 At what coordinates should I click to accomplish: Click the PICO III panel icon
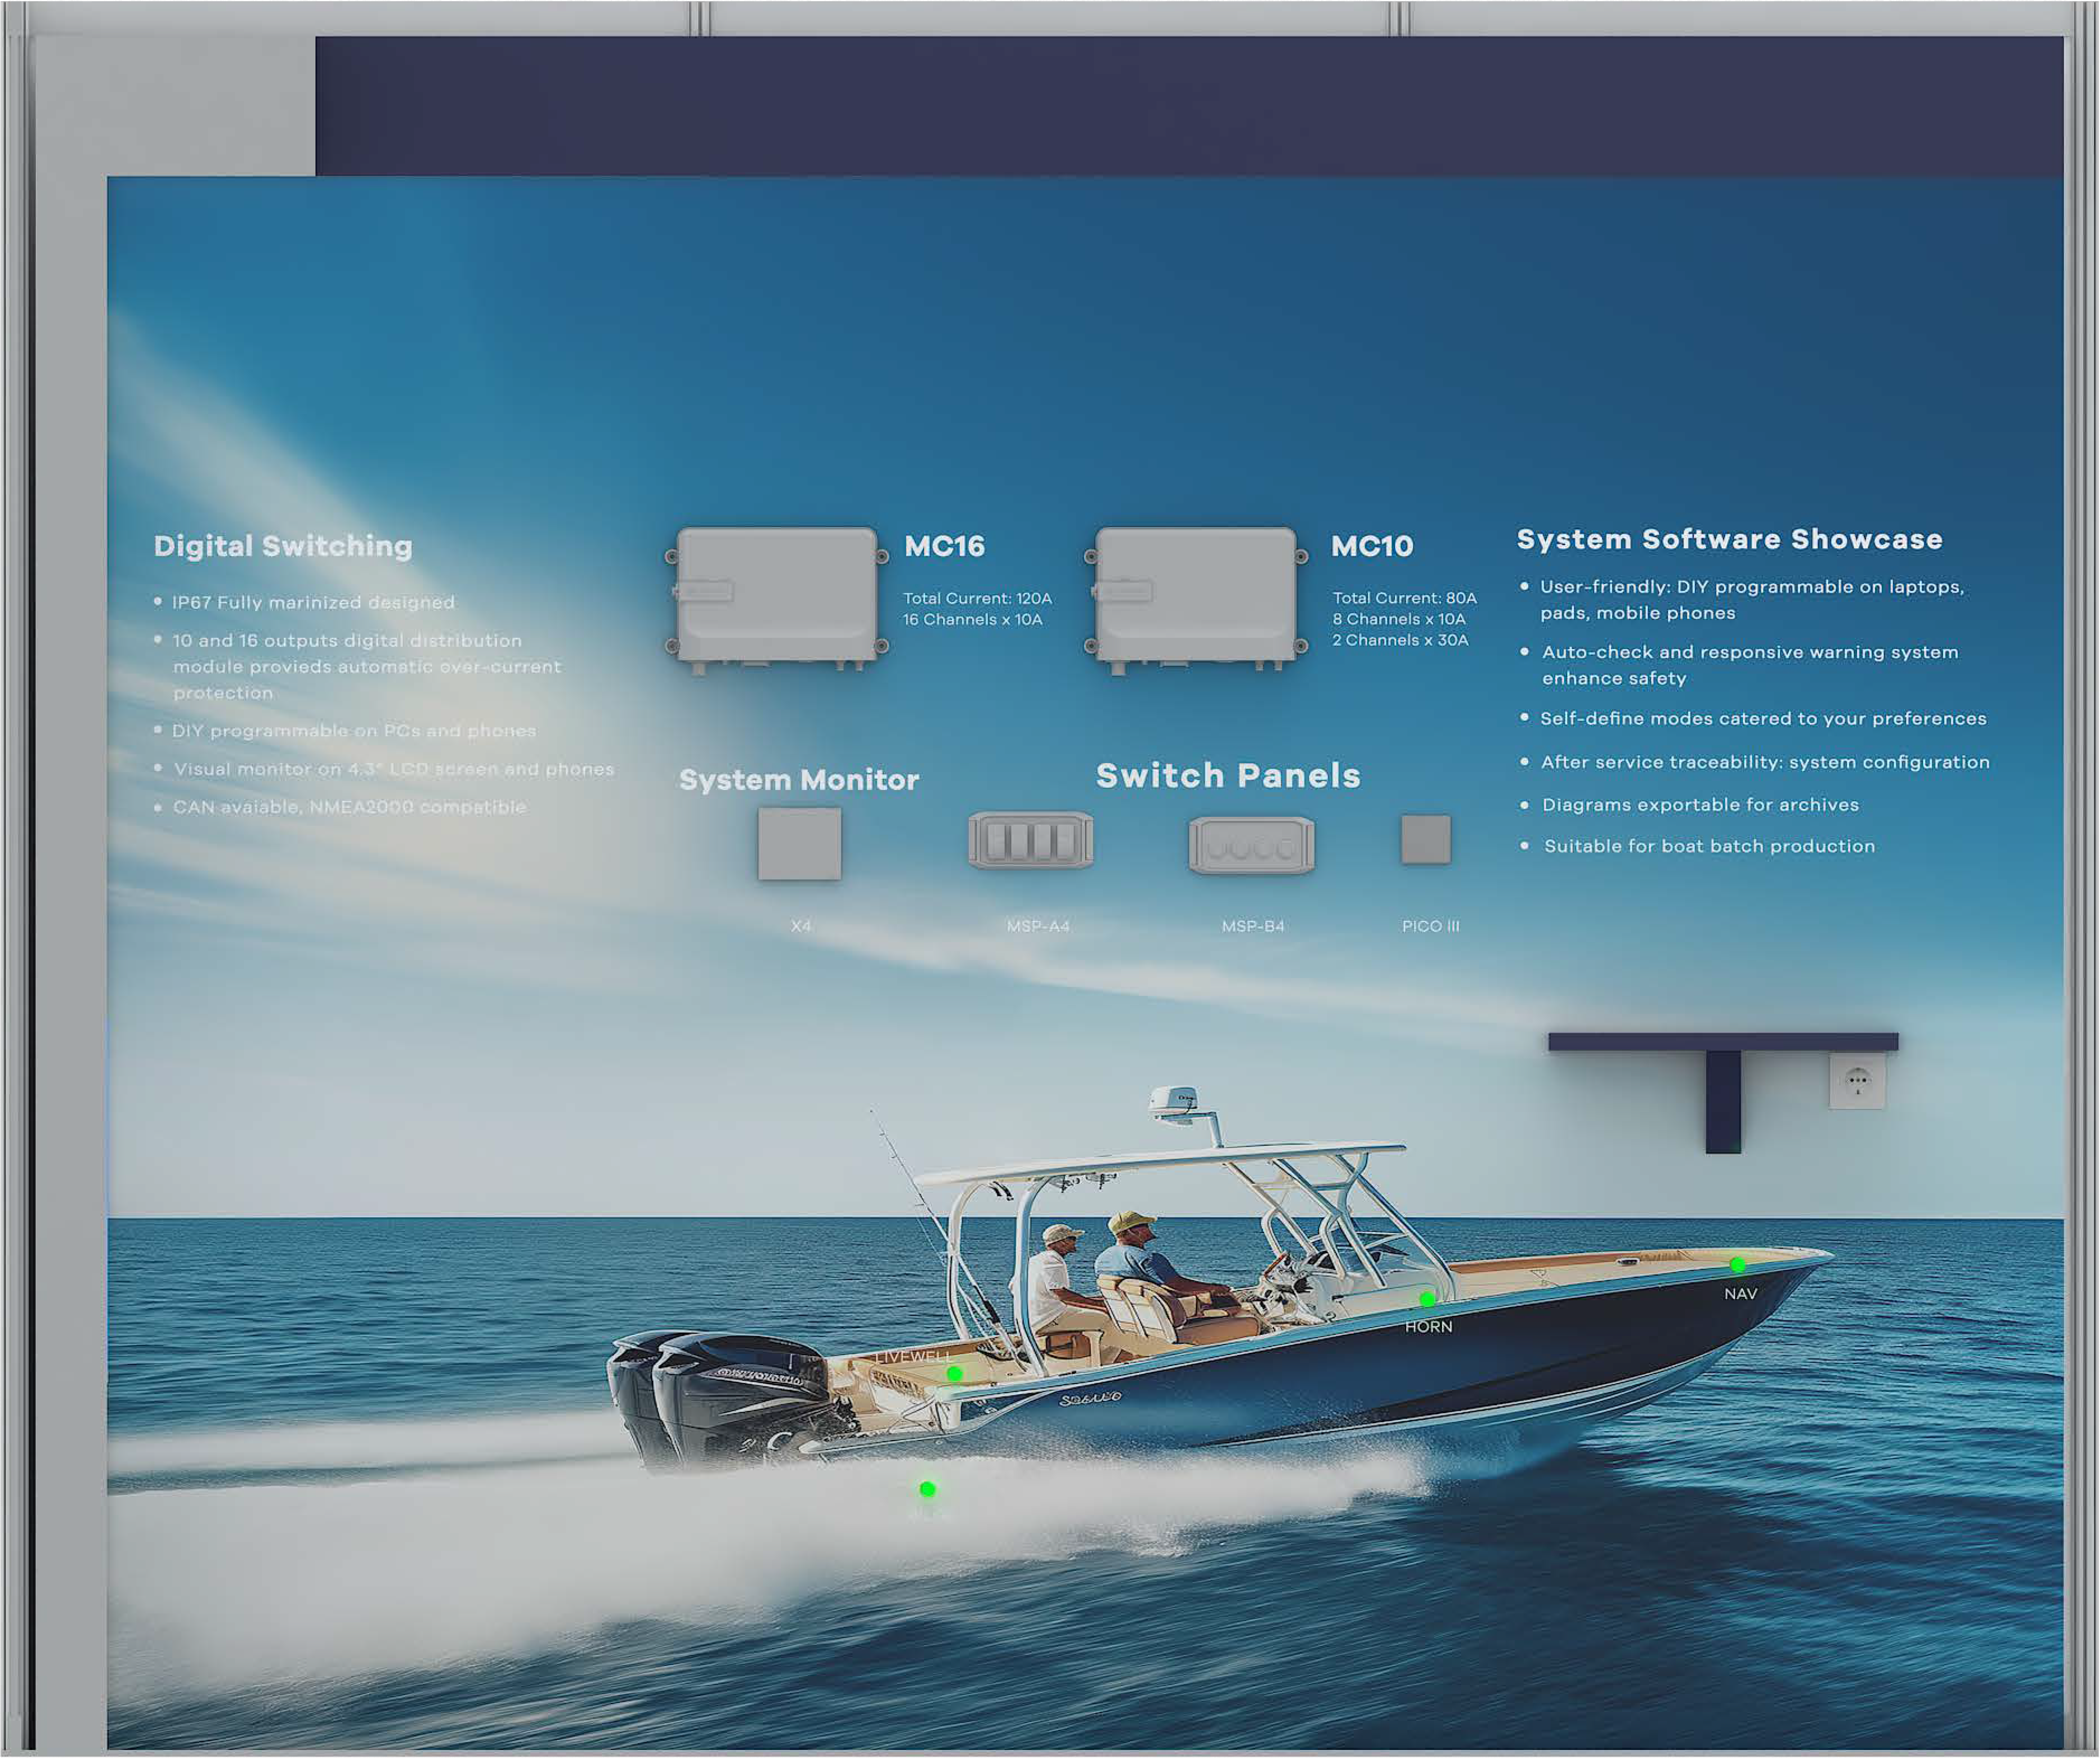tap(1425, 839)
